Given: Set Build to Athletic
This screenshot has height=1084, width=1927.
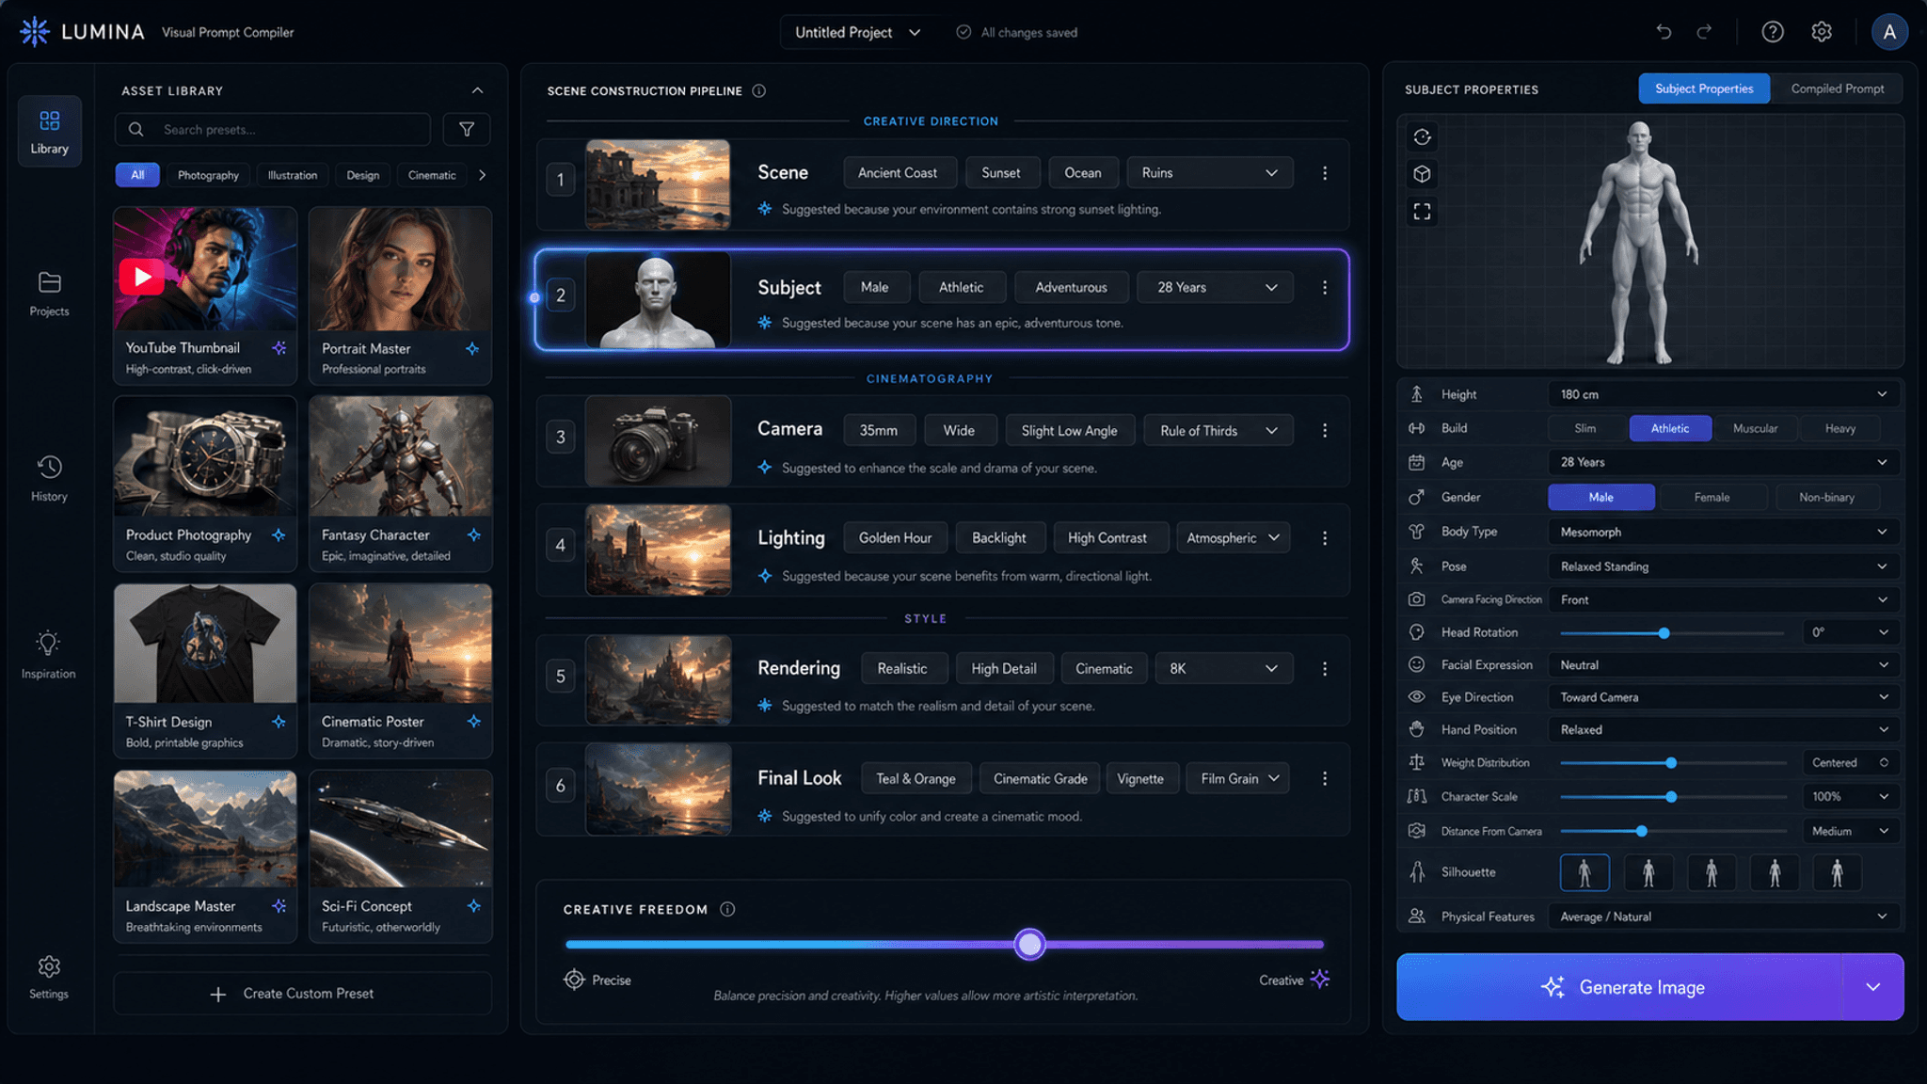Looking at the screenshot, I should point(1670,428).
